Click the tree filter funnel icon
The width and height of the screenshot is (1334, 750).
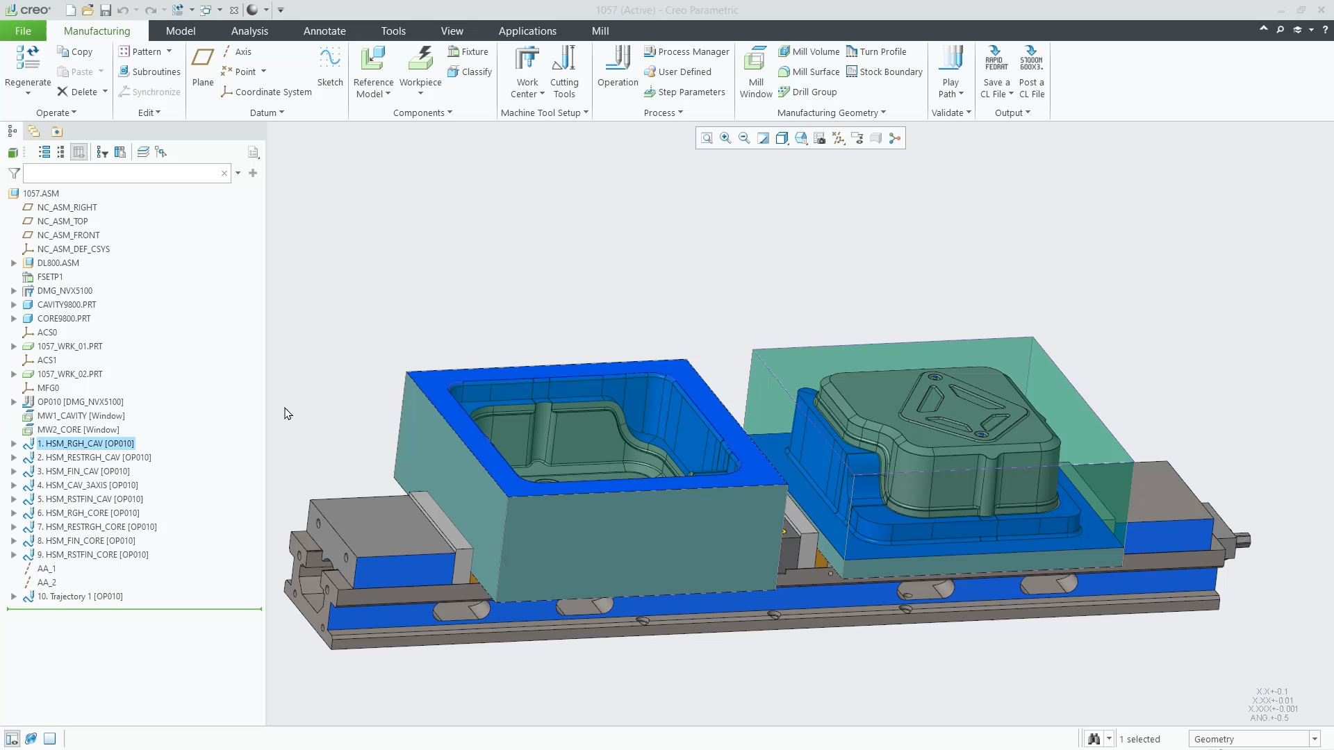(14, 173)
